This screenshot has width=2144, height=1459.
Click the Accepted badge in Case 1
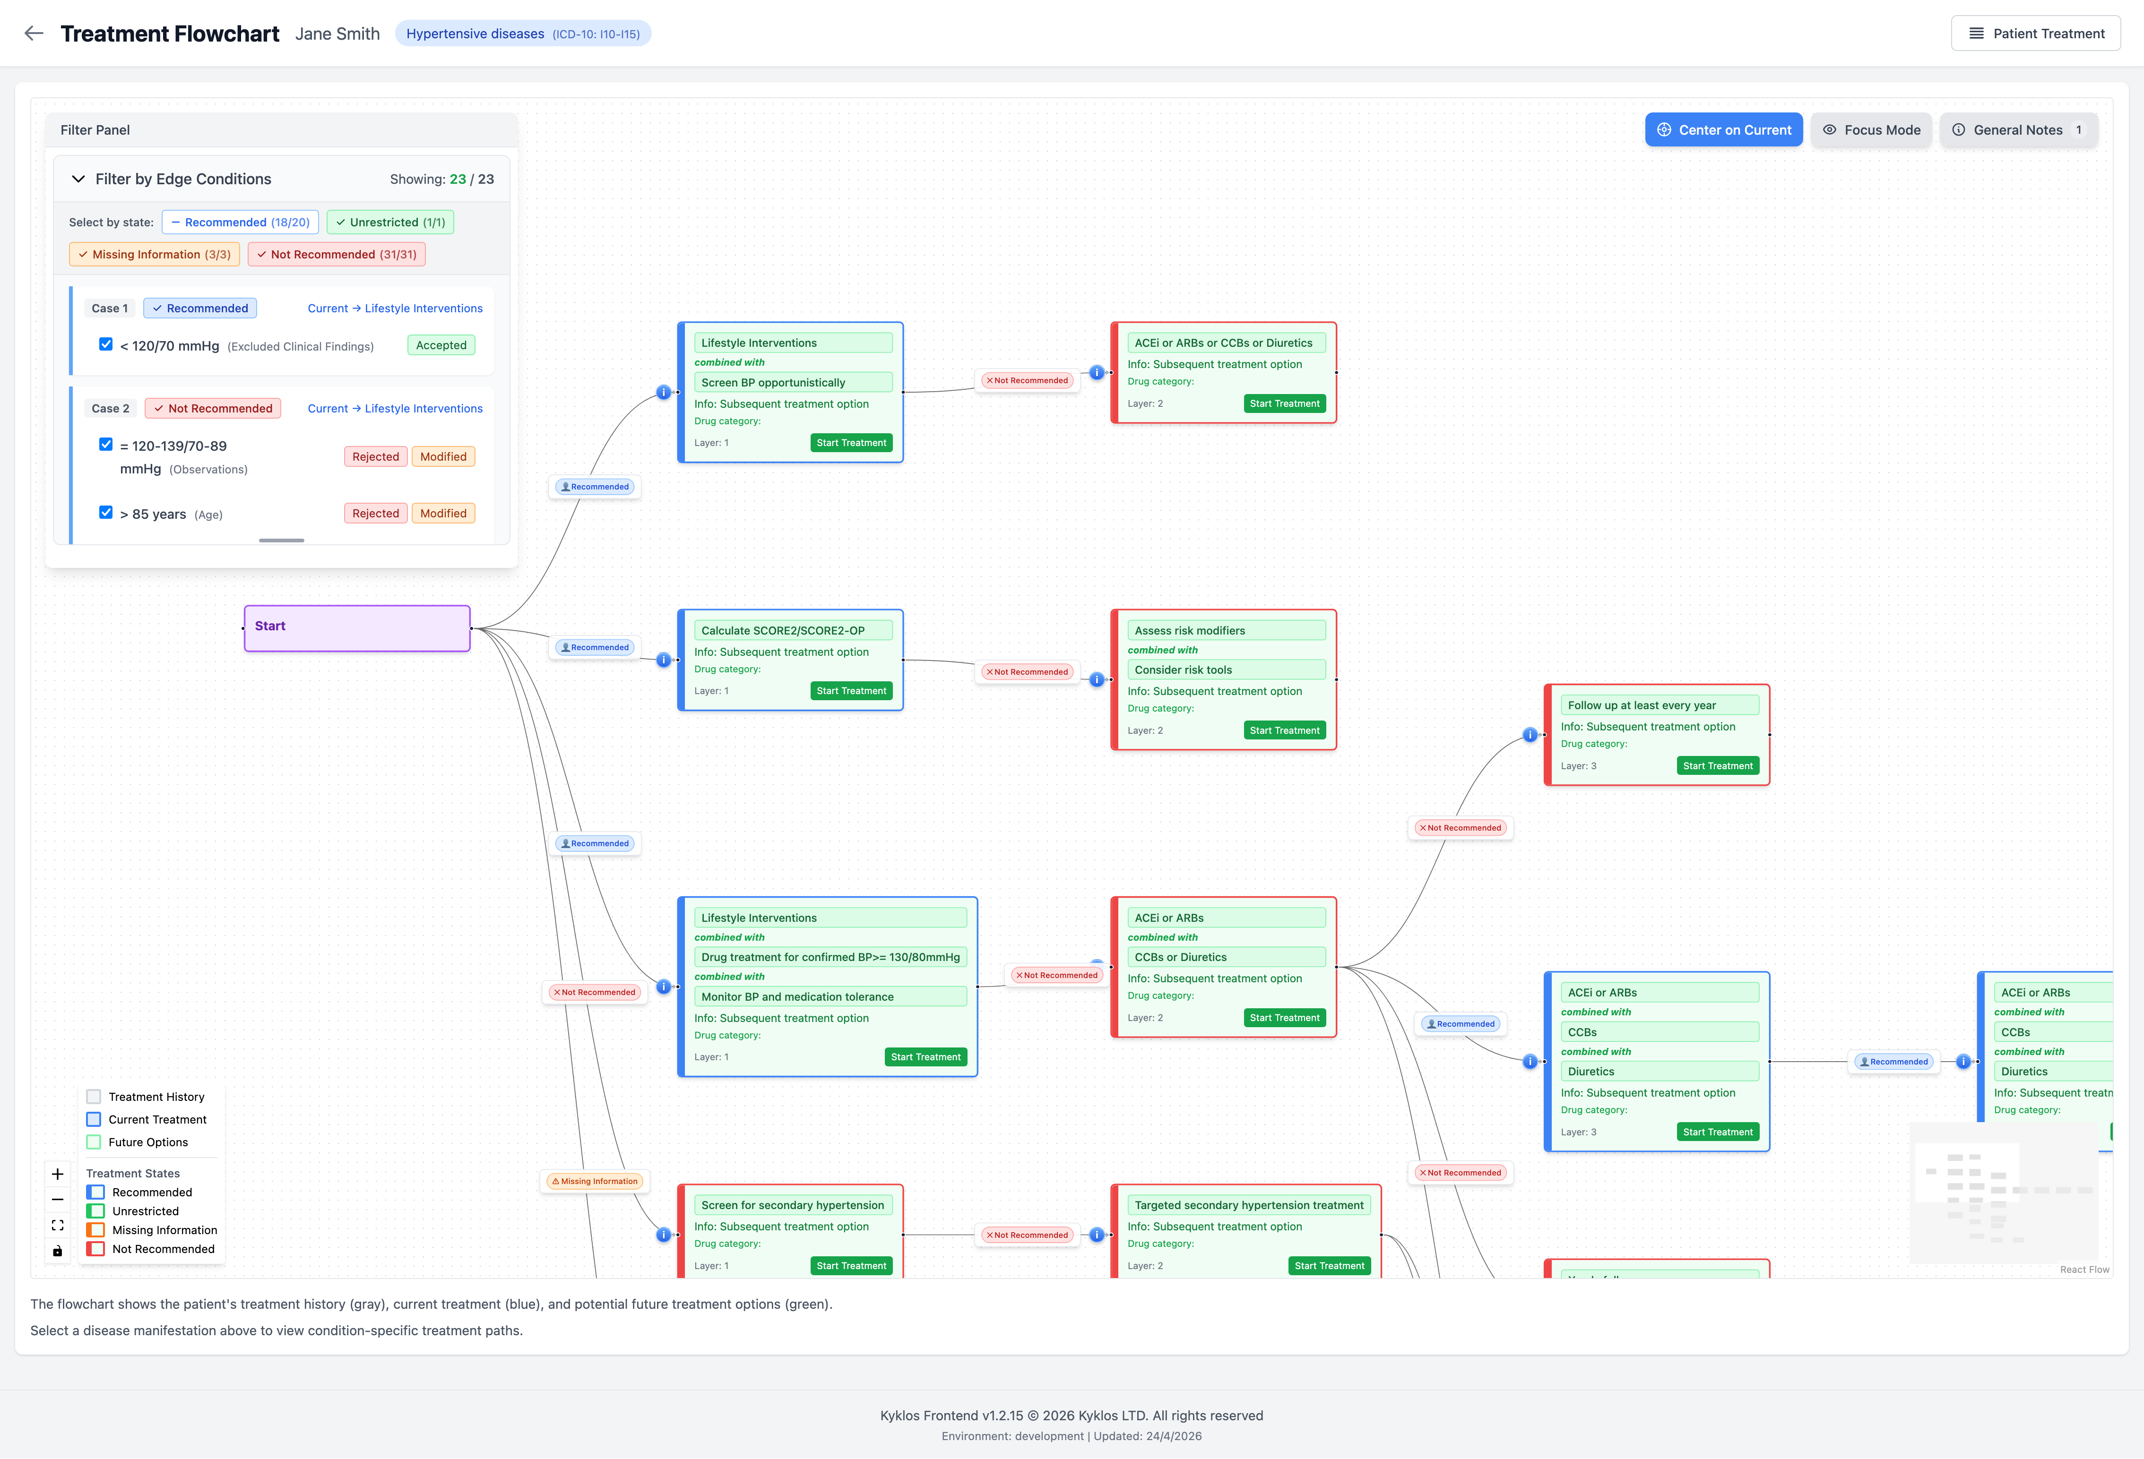441,345
